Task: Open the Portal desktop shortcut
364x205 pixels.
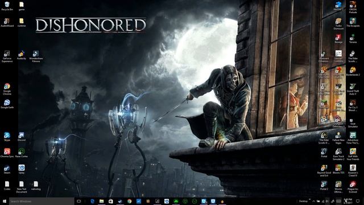Action: click(x=324, y=153)
